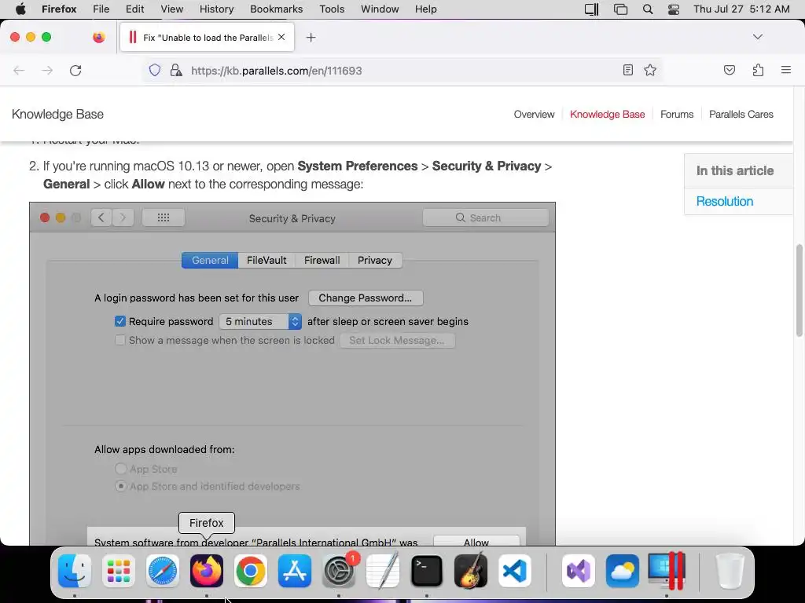Open Firefox View pinned button
Viewport: 805px width, 603px height.
pyautogui.click(x=98, y=37)
